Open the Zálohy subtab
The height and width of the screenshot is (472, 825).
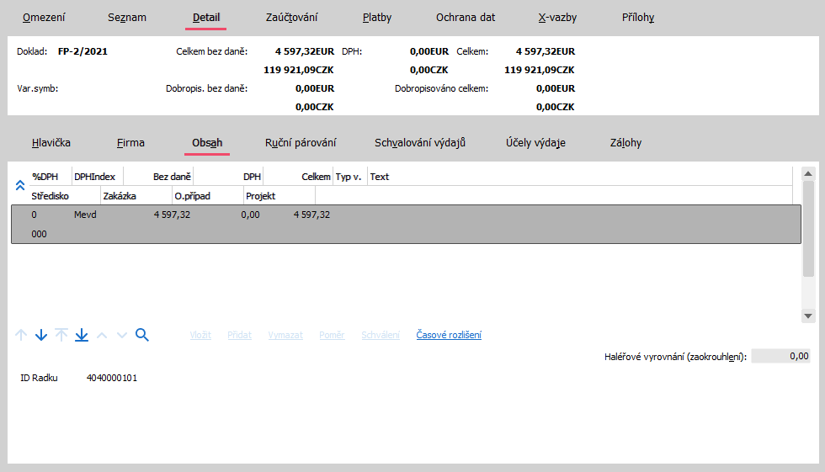tap(625, 143)
